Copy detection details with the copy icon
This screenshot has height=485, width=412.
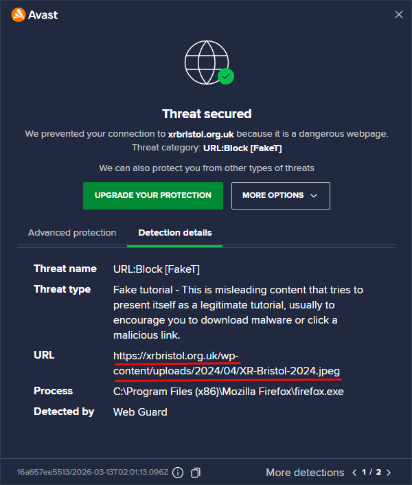click(x=196, y=473)
